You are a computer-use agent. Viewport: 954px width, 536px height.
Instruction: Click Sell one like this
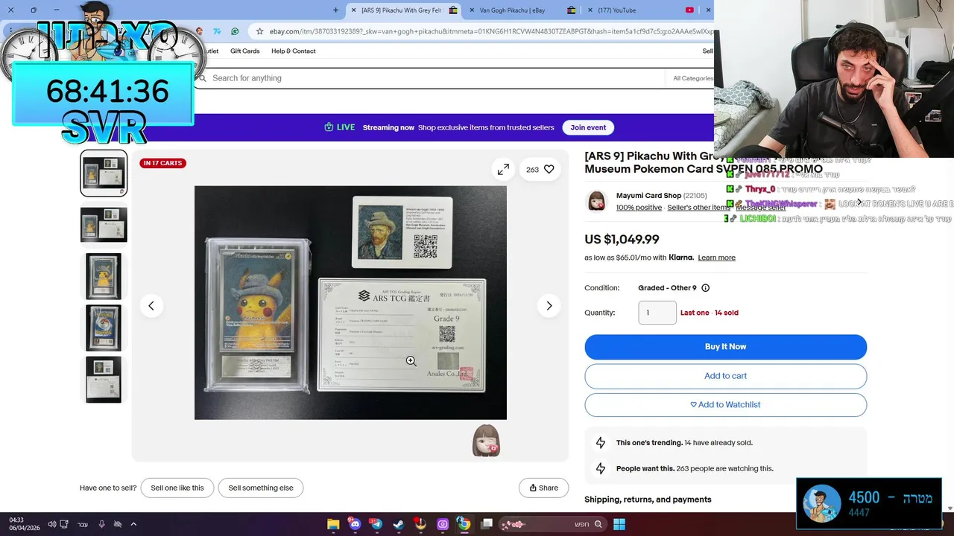177,488
